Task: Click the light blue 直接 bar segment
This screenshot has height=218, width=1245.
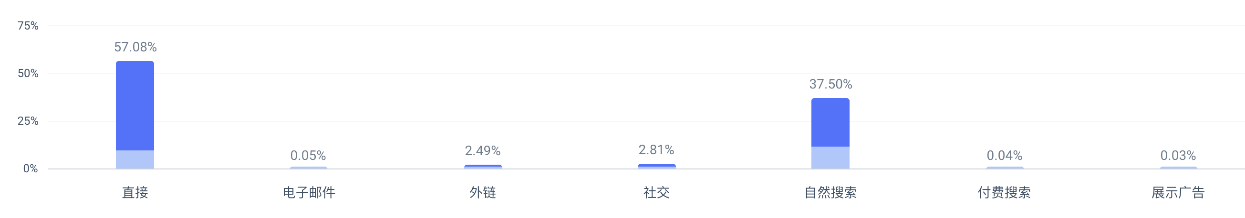Action: point(135,159)
